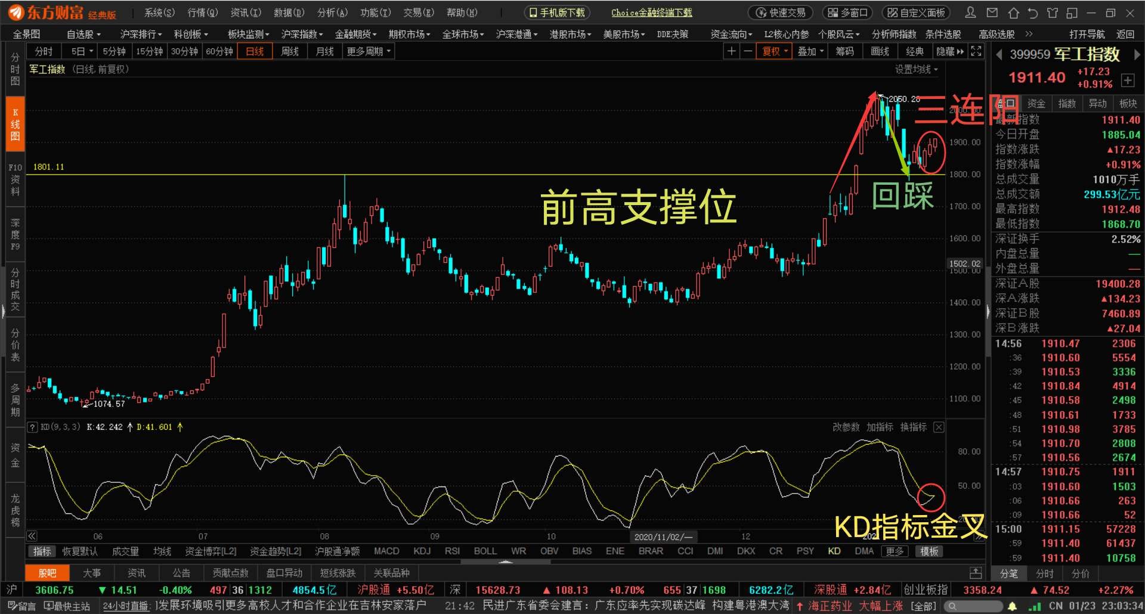Open 更多周期 period dropdown
1145x614 pixels.
point(369,51)
